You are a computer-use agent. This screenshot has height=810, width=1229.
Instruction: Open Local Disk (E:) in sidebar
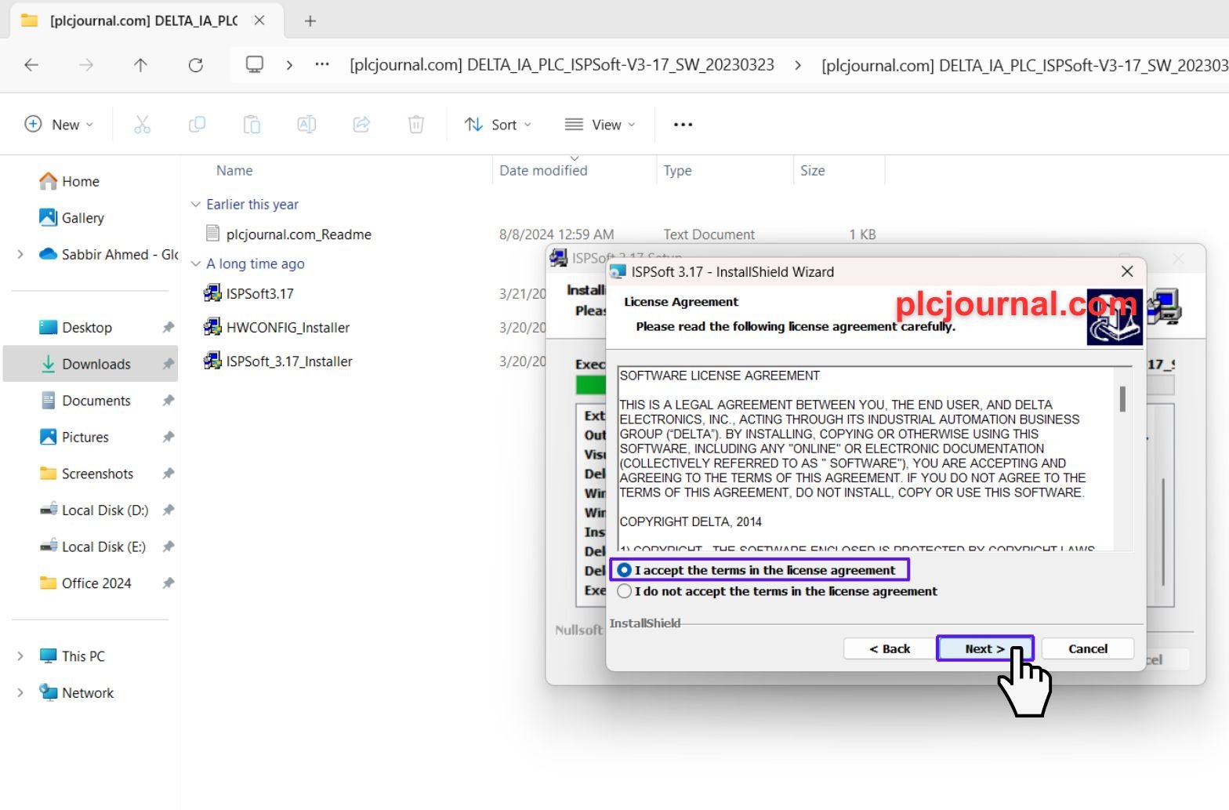pos(103,547)
